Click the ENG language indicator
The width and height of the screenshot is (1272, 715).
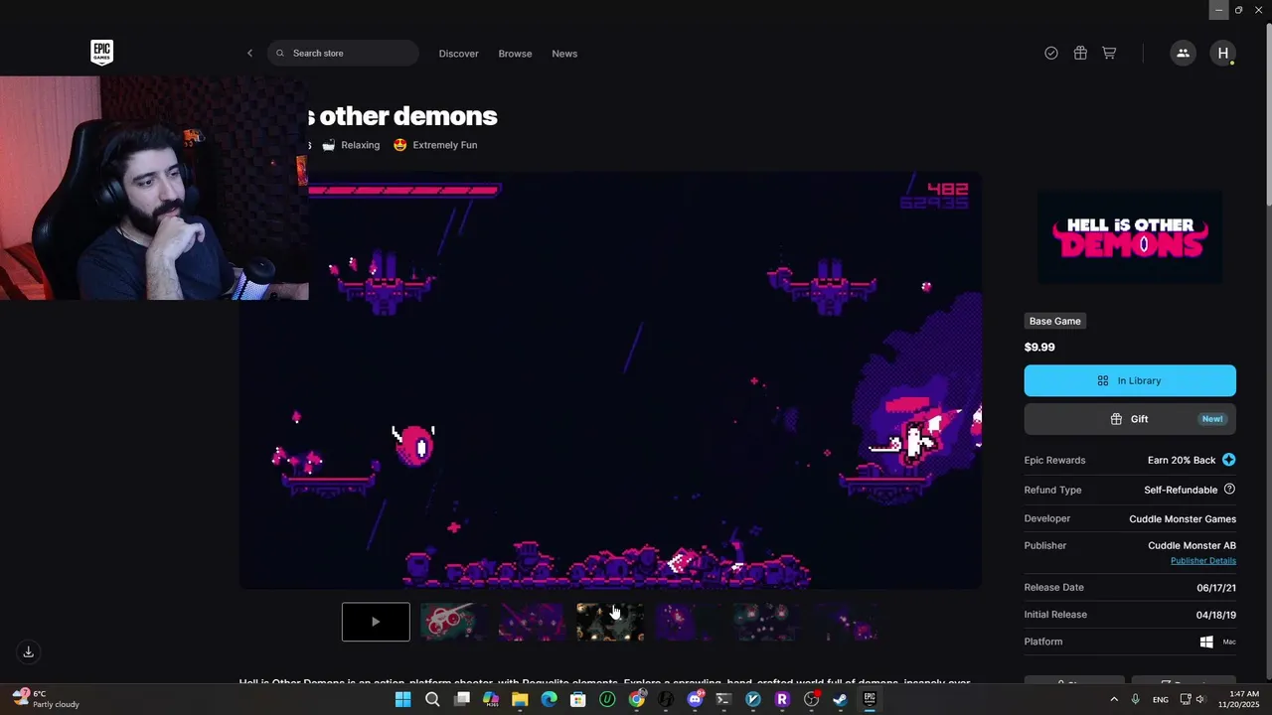click(x=1161, y=699)
